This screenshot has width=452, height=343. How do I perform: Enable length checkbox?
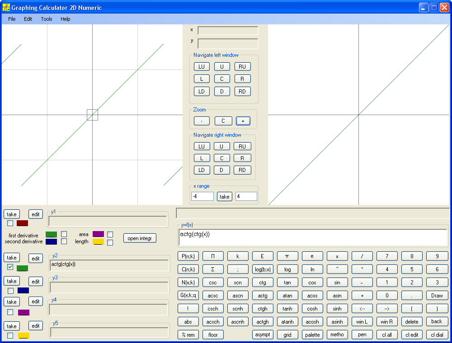coord(110,242)
